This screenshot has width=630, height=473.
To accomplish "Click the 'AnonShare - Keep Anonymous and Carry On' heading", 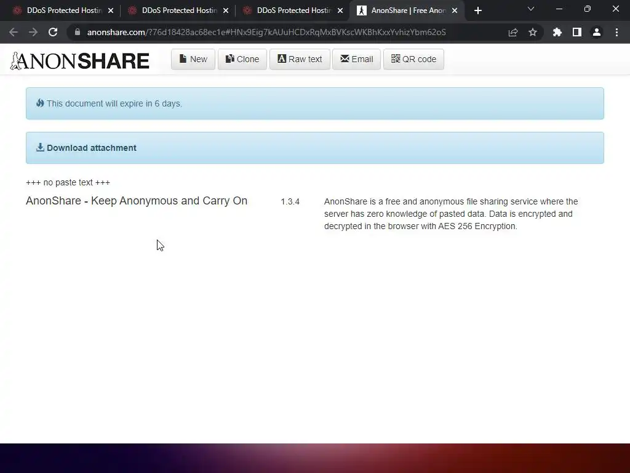I will pyautogui.click(x=137, y=201).
